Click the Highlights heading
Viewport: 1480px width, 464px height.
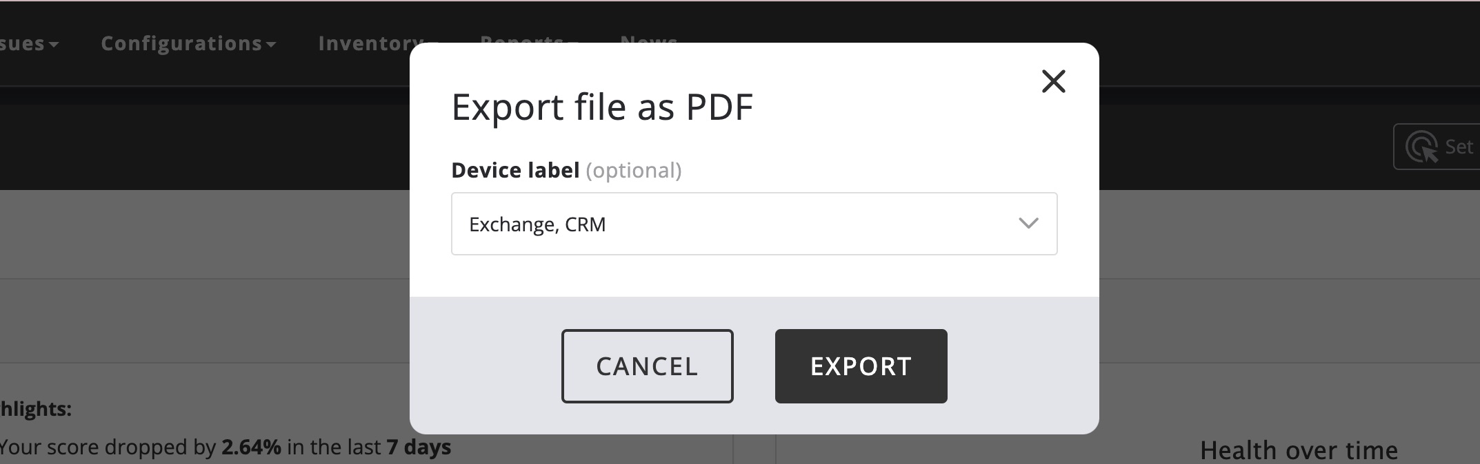[x=36, y=409]
